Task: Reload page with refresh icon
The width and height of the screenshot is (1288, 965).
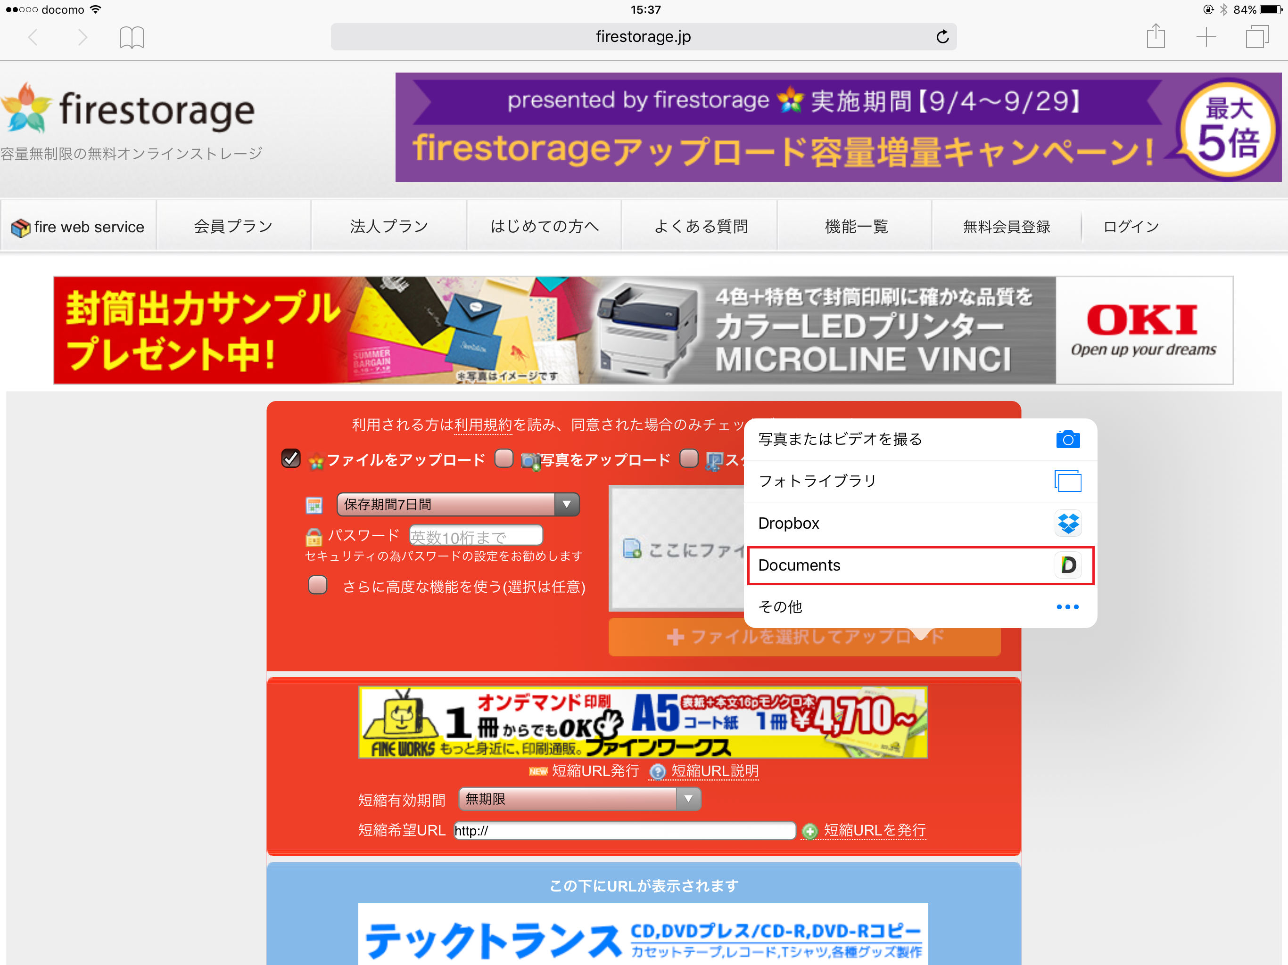Action: pyautogui.click(x=942, y=37)
